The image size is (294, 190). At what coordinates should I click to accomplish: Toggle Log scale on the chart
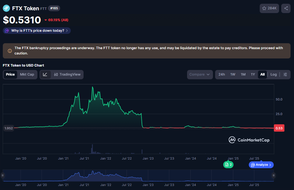pyautogui.click(x=273, y=75)
